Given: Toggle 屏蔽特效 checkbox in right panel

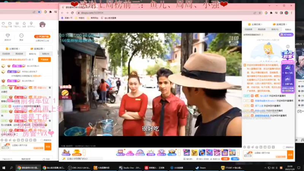Looking at the screenshot, I should [284, 147].
